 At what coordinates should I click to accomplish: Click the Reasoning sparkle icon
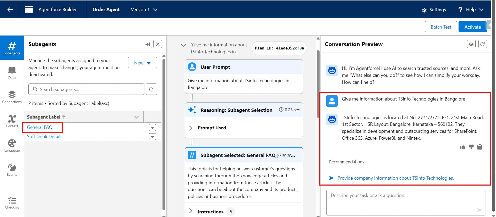pos(192,110)
